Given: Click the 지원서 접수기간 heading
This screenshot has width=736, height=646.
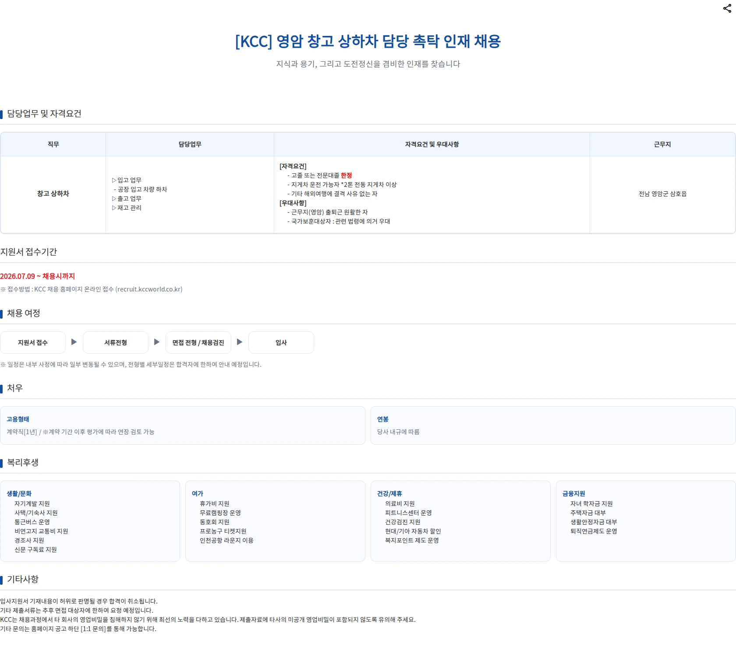Looking at the screenshot, I should [28, 252].
